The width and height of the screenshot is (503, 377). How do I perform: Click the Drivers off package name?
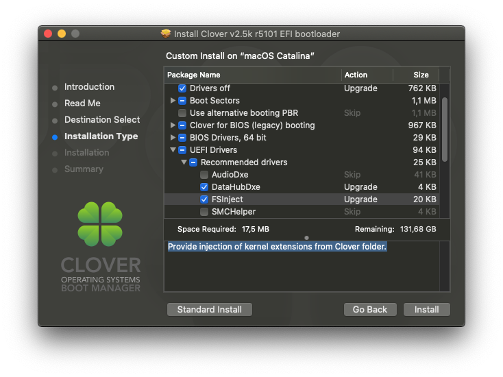pos(210,88)
